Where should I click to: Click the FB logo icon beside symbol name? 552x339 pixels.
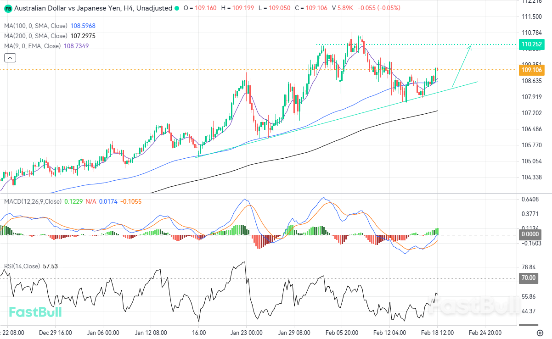tap(8, 8)
